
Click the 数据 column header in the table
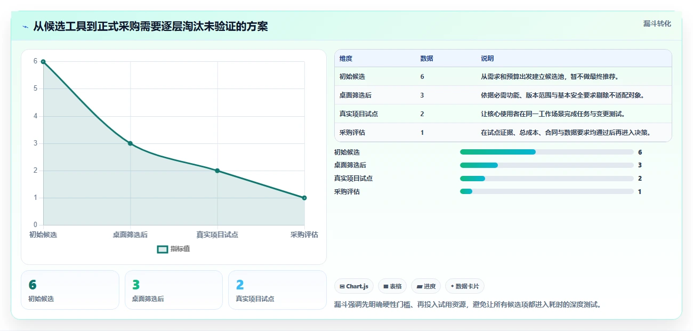(426, 59)
